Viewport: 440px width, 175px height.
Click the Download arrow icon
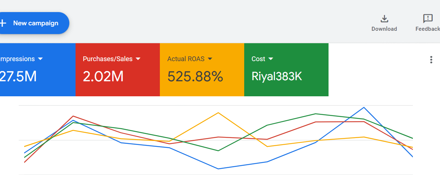384,19
